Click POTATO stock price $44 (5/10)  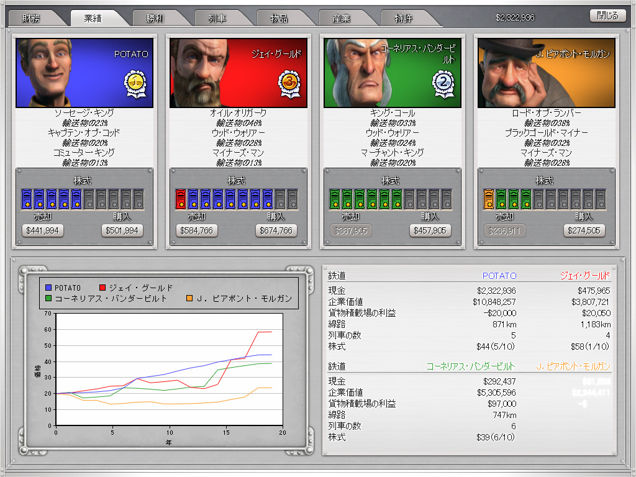click(x=496, y=347)
